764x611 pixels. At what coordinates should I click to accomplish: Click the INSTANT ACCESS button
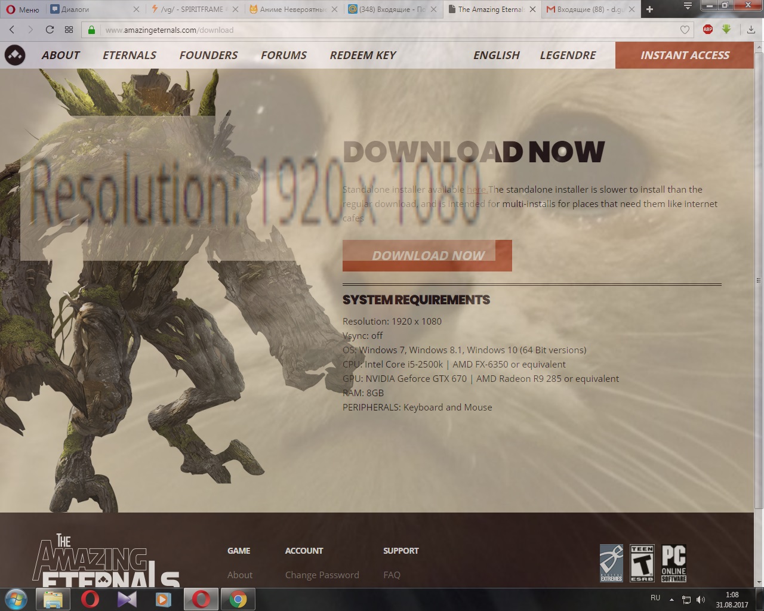pos(685,55)
